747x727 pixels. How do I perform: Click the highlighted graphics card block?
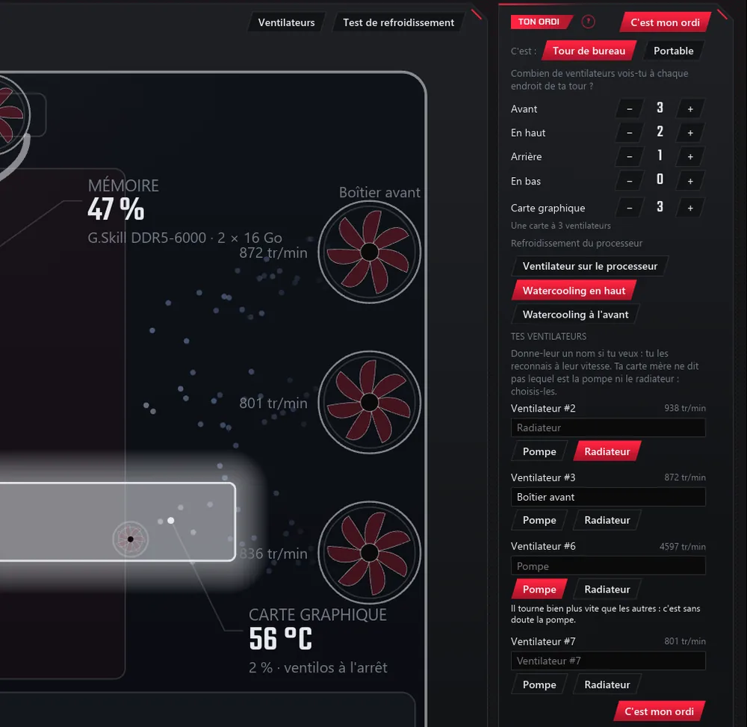pyautogui.click(x=117, y=522)
